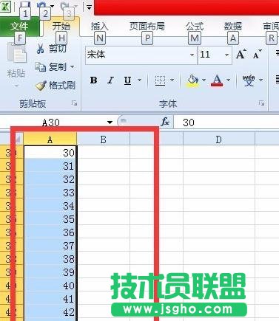Viewport: 279px width, 321px height.
Task: Open phonetic guide dropdown arrow
Action: click(x=260, y=80)
